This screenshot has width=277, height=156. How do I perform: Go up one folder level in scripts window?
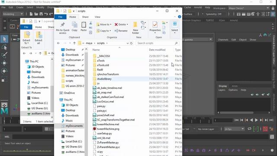(74, 43)
